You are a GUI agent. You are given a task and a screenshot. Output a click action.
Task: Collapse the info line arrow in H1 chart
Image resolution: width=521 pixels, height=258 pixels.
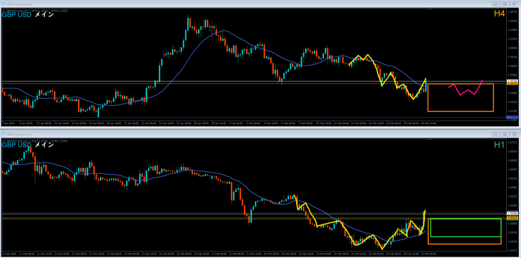pyautogui.click(x=4, y=141)
